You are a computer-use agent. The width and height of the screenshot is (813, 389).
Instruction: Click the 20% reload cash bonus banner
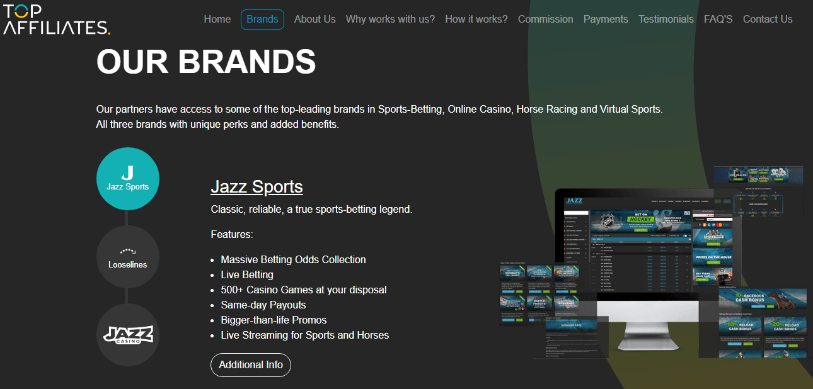(x=785, y=325)
